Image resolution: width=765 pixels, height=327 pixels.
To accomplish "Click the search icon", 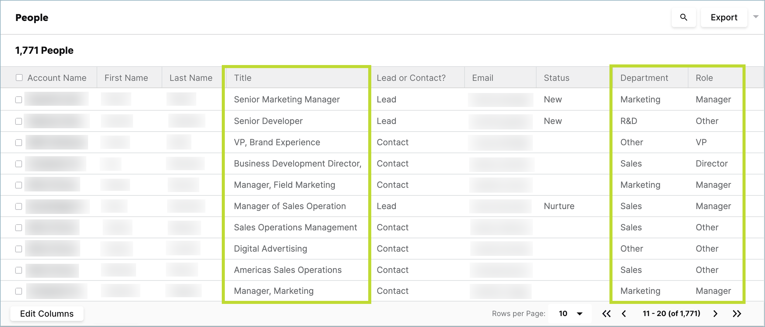I will tap(684, 17).
